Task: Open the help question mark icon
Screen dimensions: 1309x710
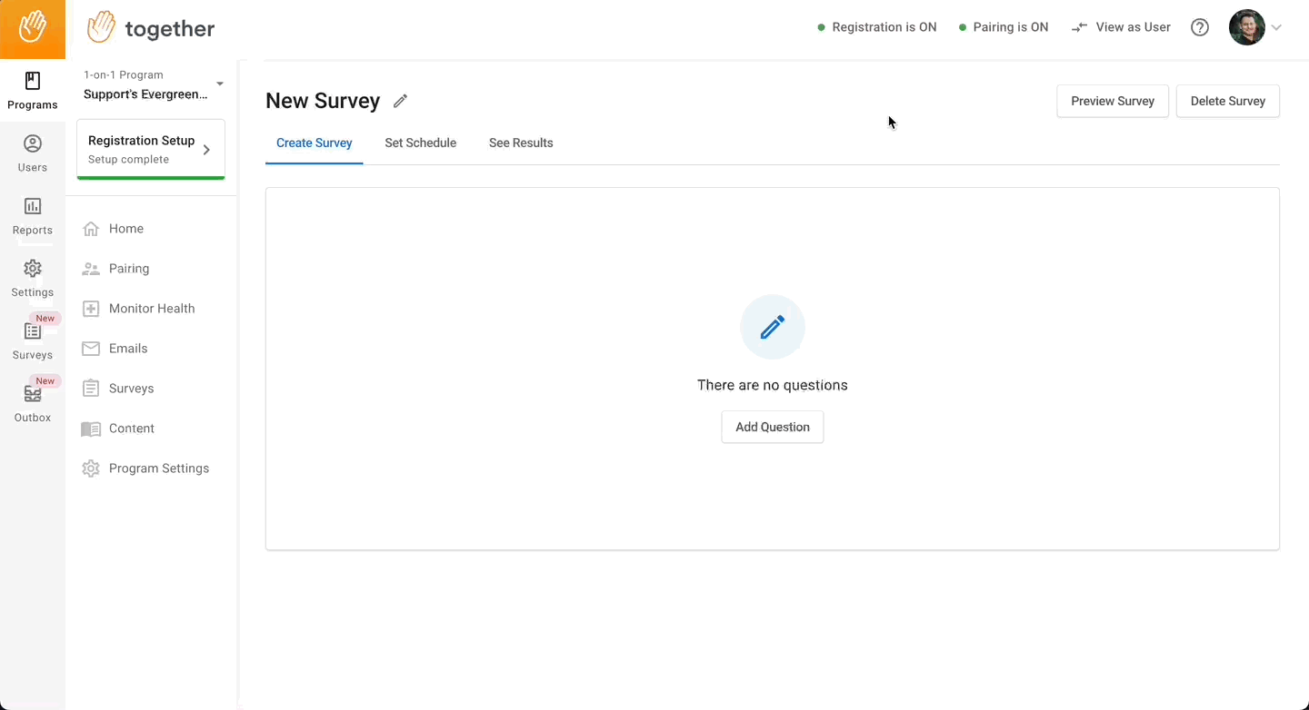Action: point(1200,27)
